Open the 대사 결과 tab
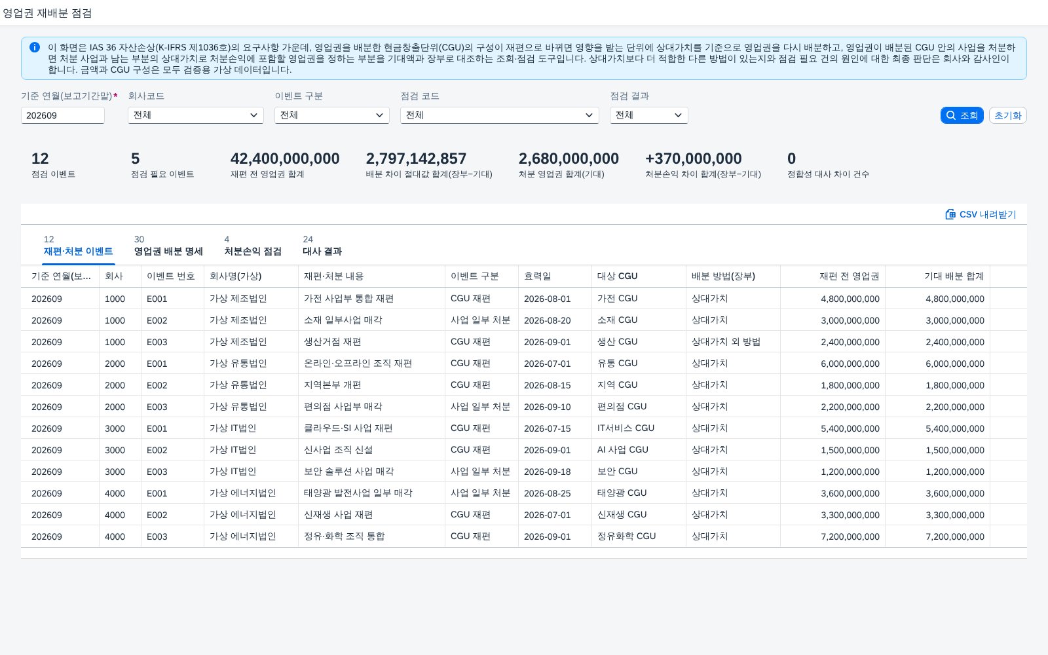 [x=322, y=246]
